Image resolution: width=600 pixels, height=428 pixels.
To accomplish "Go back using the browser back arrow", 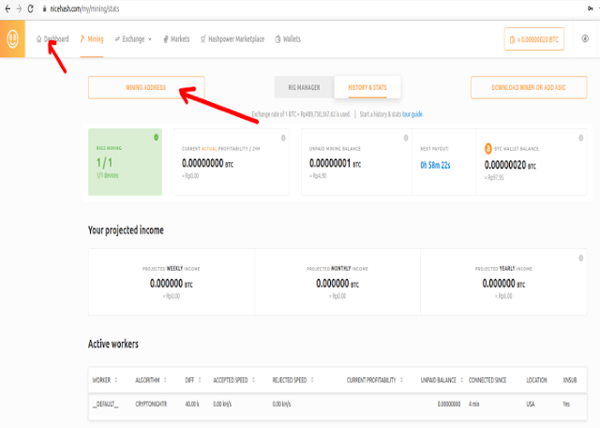I will (x=7, y=8).
